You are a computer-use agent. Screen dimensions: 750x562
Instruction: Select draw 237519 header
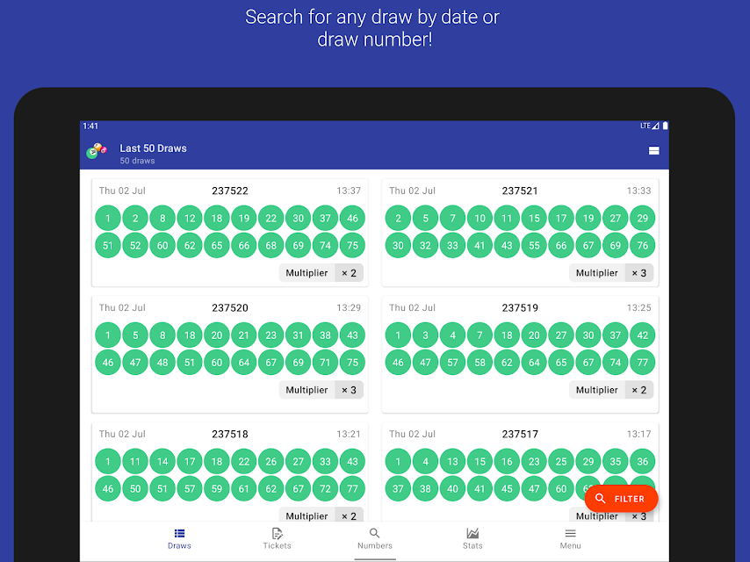(x=520, y=307)
